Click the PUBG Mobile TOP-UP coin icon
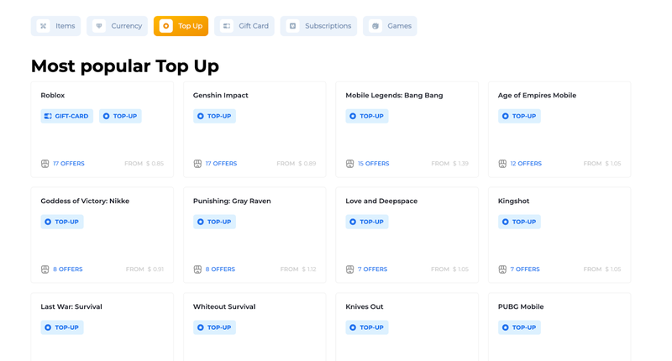This screenshot has height=361, width=672. point(506,327)
